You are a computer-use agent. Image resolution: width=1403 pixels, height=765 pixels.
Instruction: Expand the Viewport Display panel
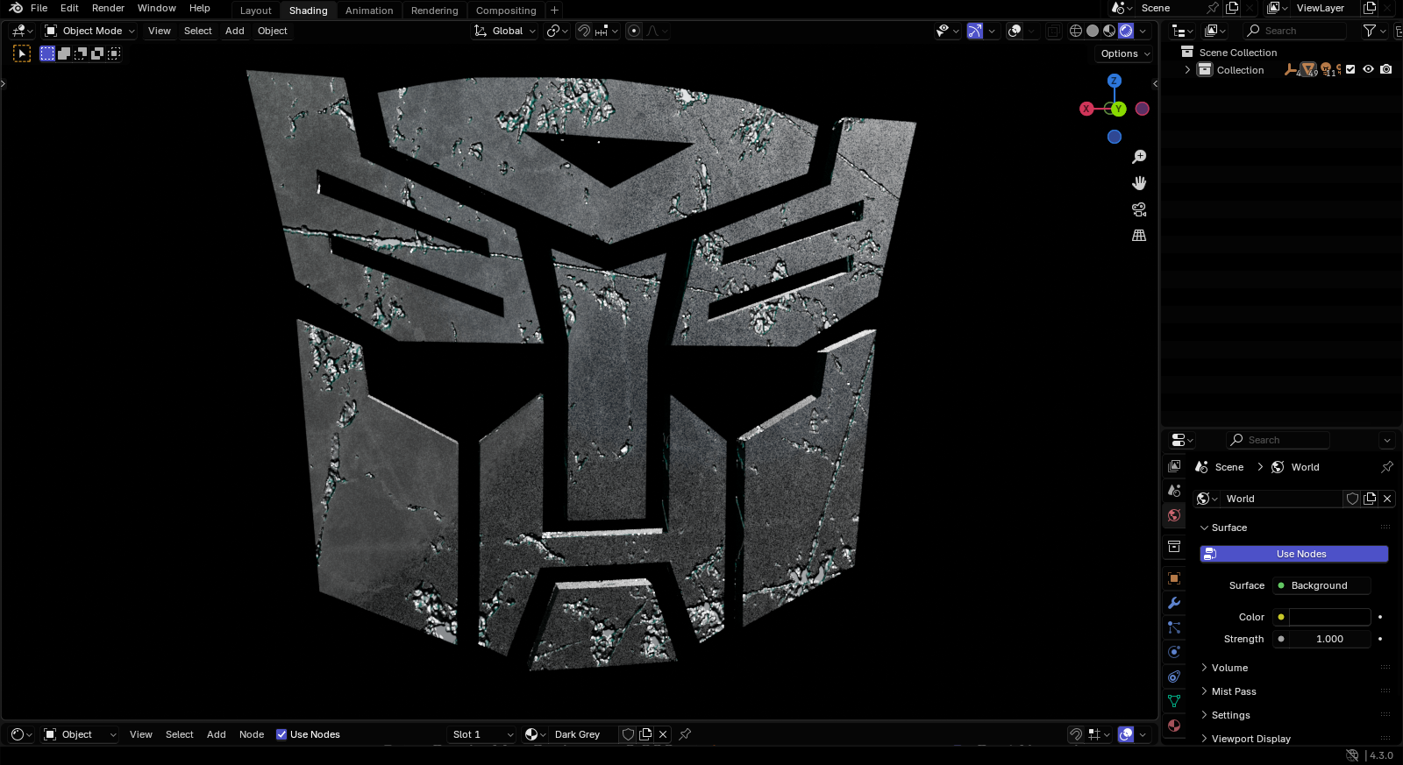1205,739
